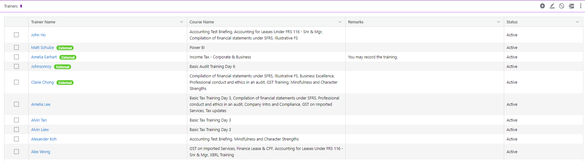
Task: Expand the Course Name column filter arrow
Action: (340, 22)
